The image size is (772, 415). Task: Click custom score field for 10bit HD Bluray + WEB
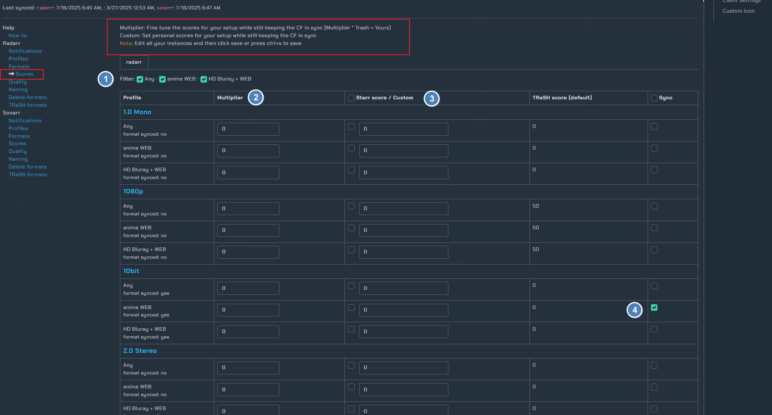[x=404, y=332]
